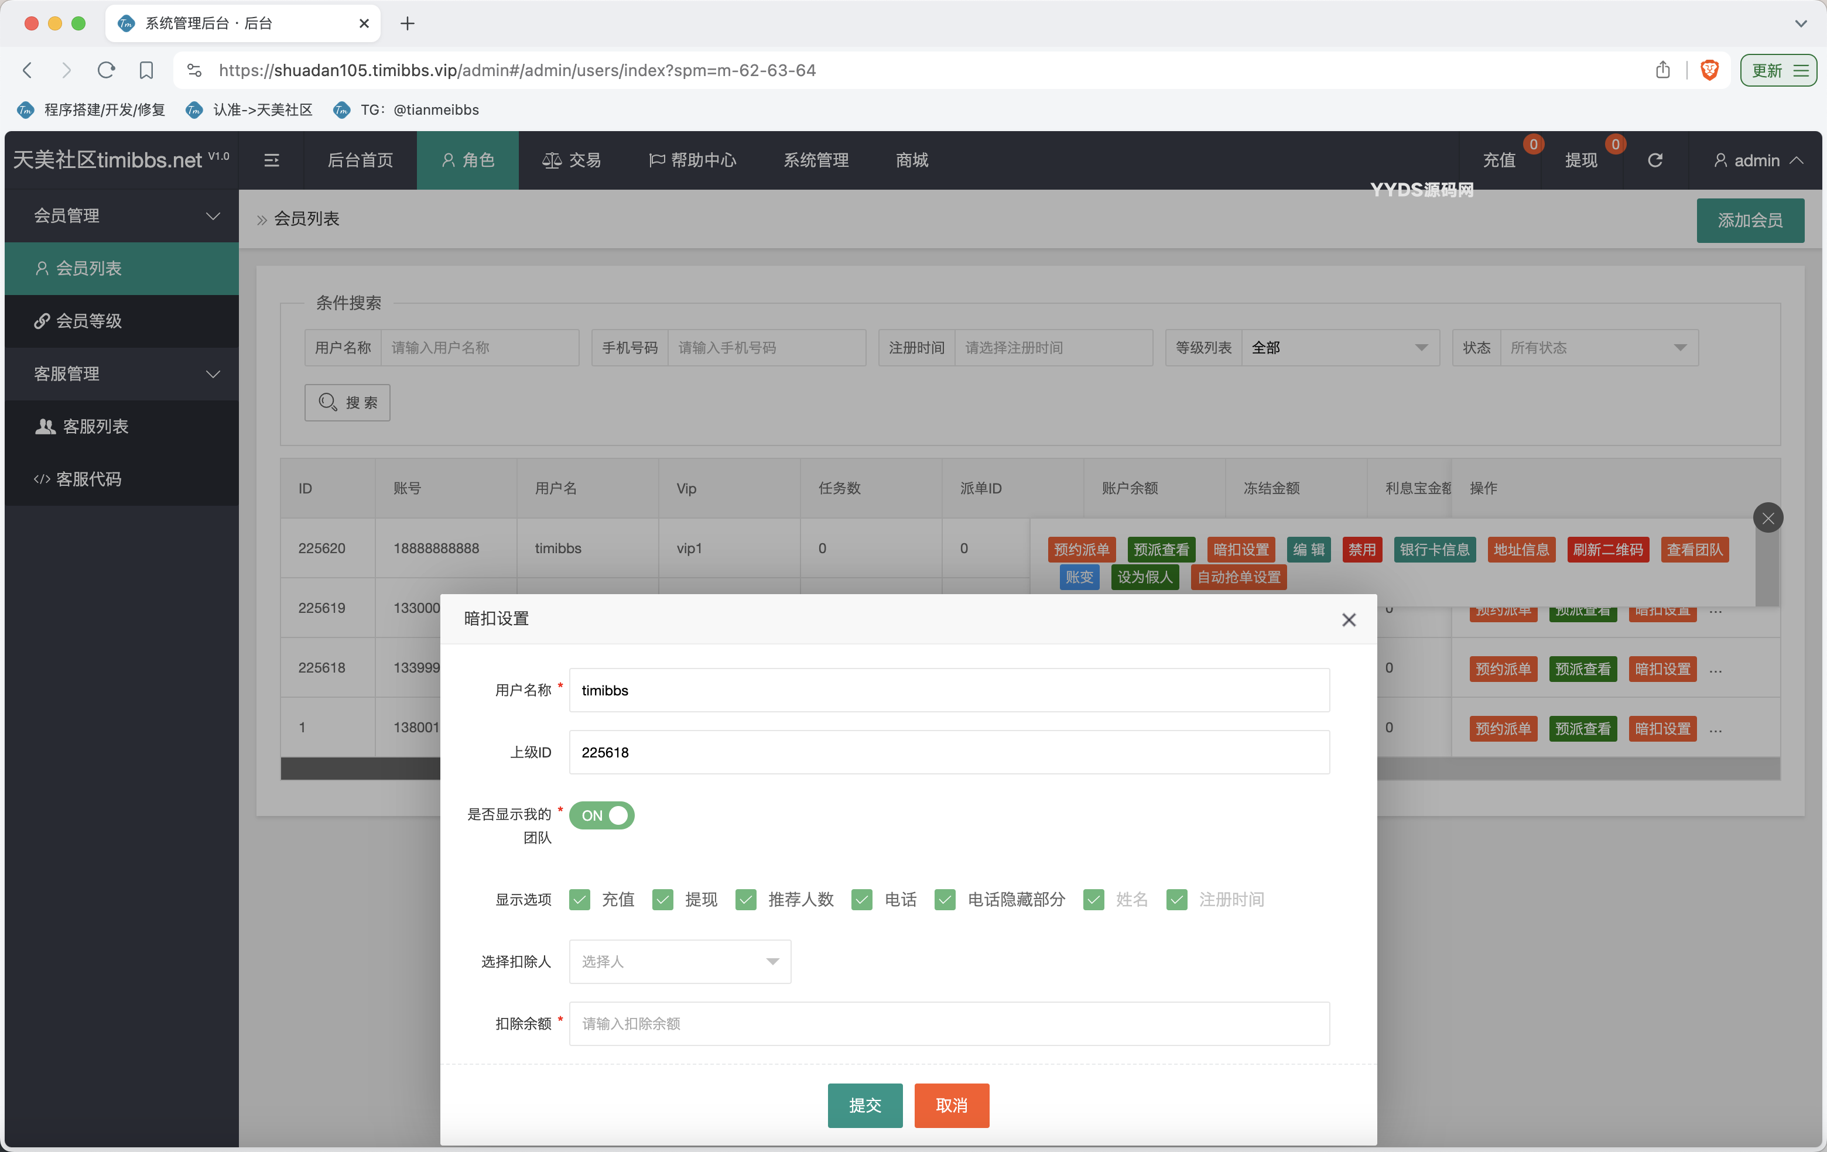The height and width of the screenshot is (1152, 1827).
Task: Click the 扣除余额 input field
Action: (949, 1024)
